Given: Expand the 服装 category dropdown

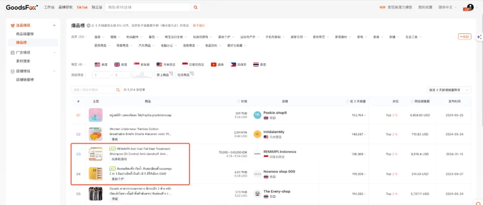Looking at the screenshot, I should (99, 37).
